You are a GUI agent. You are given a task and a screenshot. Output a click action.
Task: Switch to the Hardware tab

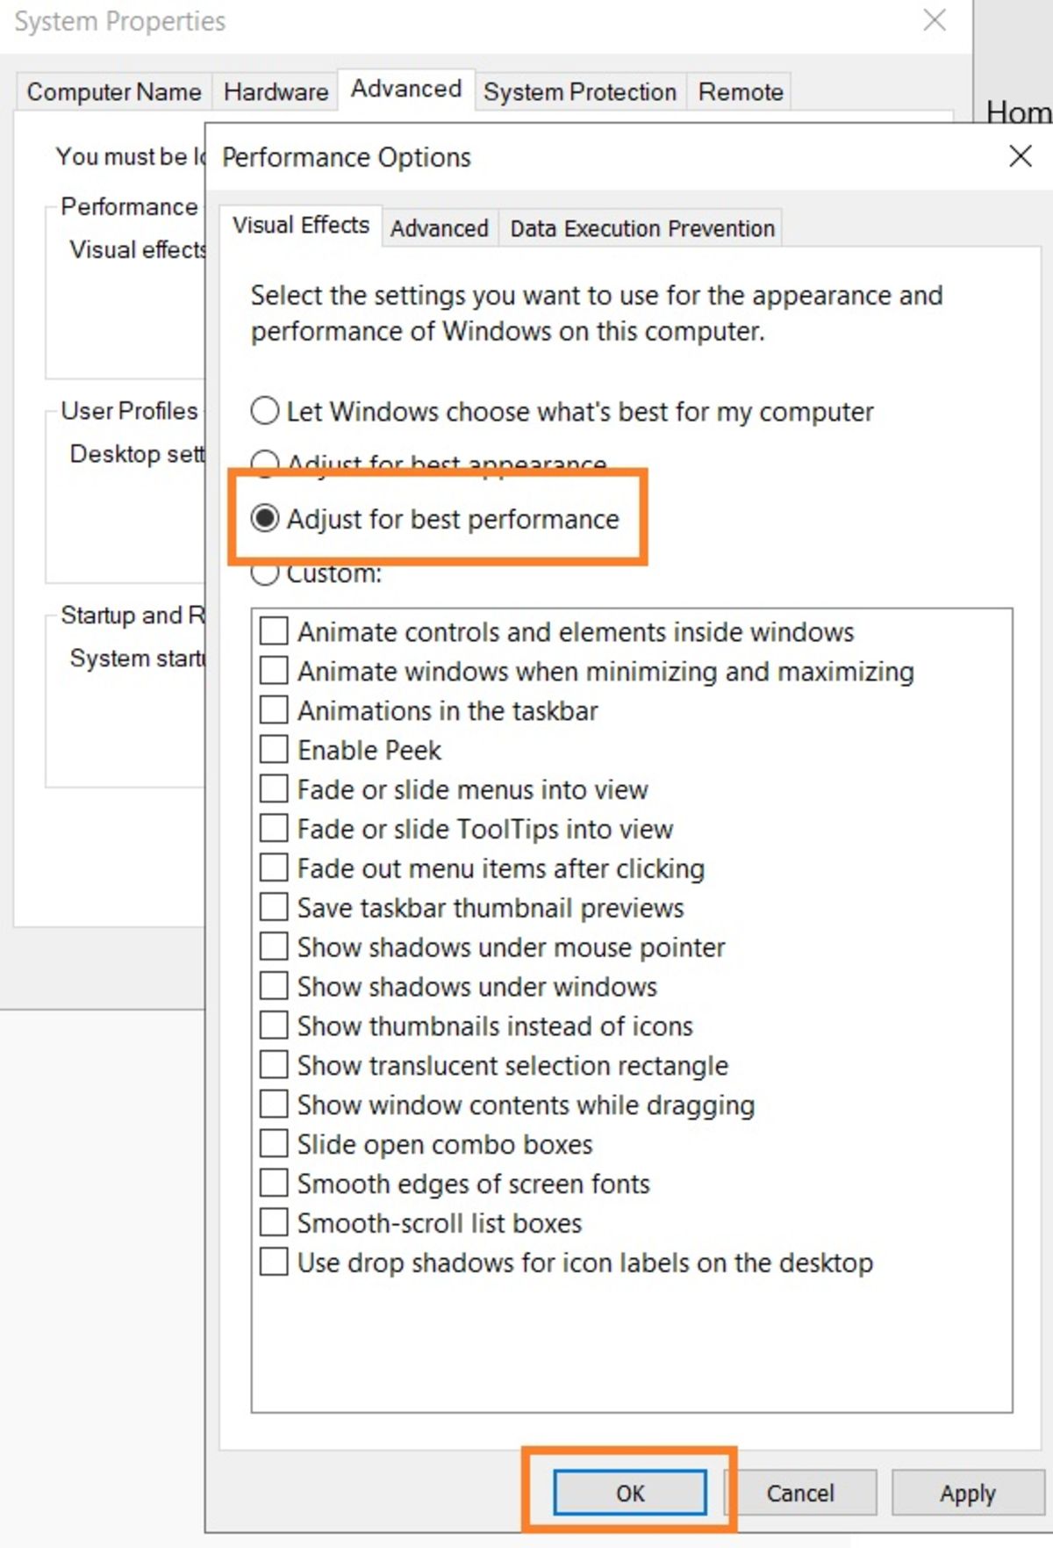coord(276,91)
